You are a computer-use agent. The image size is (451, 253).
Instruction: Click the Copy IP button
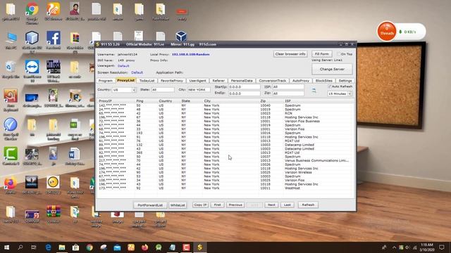[x=200, y=205]
